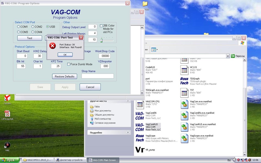
Task: Click Cancel in Program Options
Action: point(90,87)
